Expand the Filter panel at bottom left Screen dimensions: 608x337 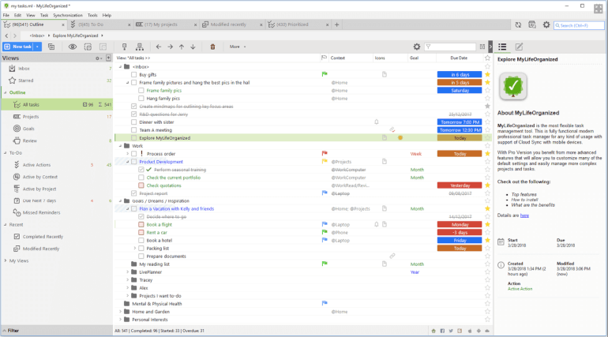(x=11, y=331)
